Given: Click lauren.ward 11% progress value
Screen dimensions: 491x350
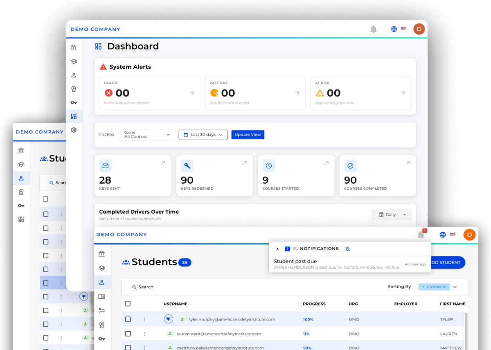Looking at the screenshot, I should tap(306, 334).
